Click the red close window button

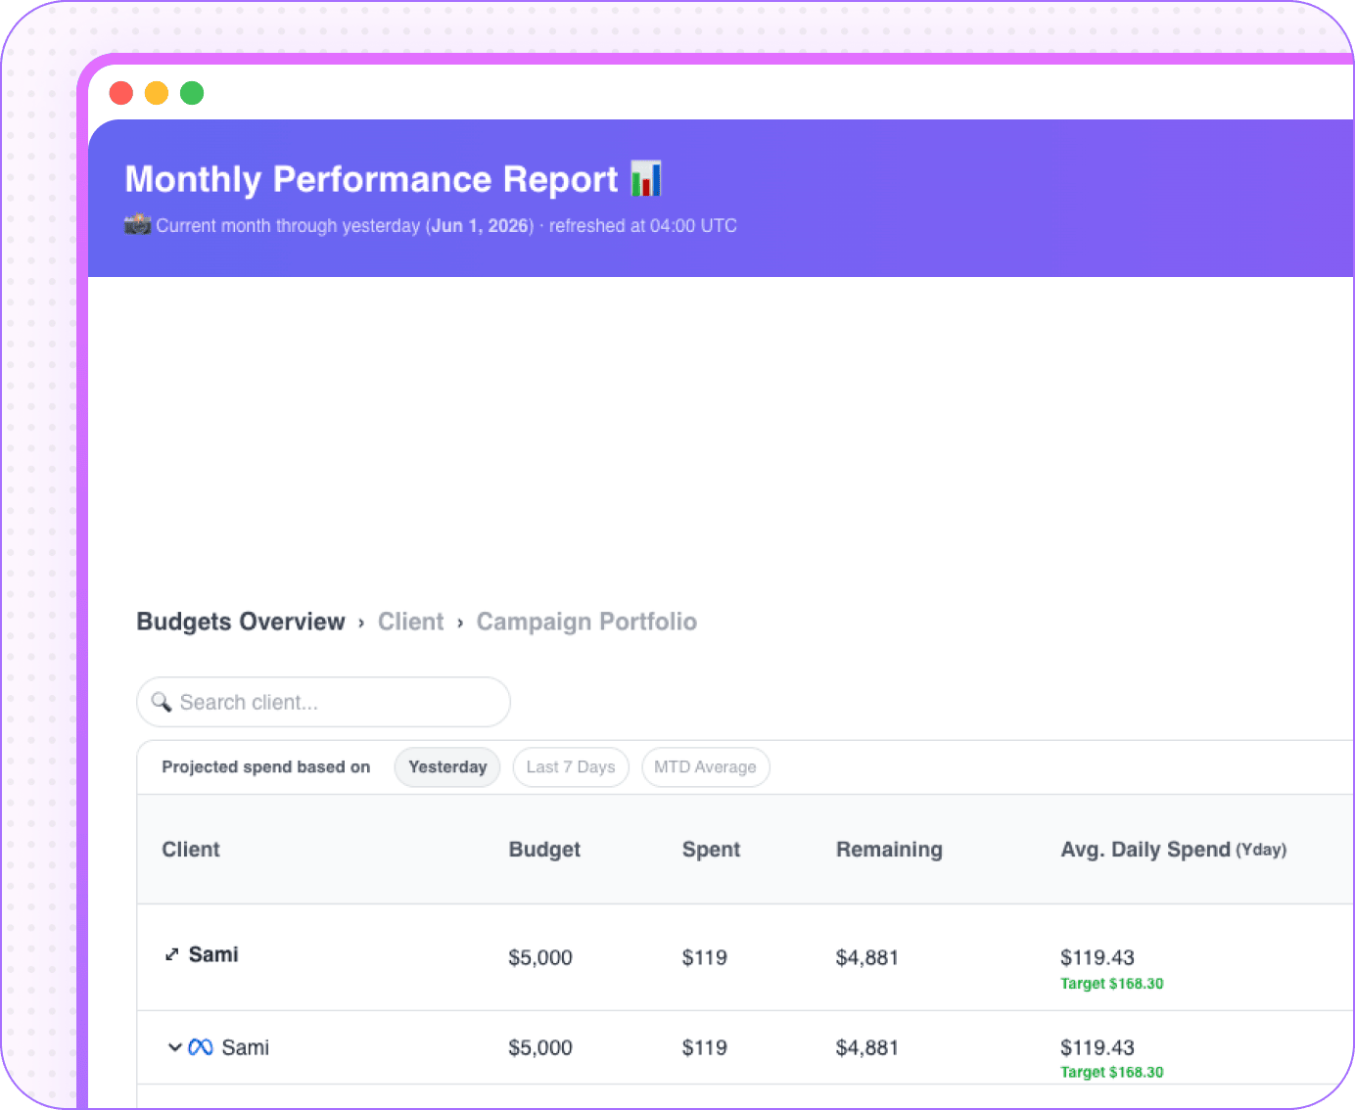click(121, 93)
